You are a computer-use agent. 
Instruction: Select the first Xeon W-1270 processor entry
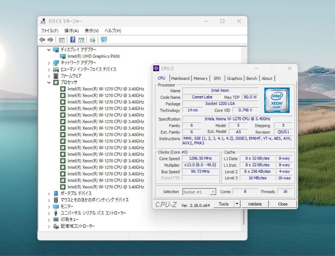click(105, 89)
